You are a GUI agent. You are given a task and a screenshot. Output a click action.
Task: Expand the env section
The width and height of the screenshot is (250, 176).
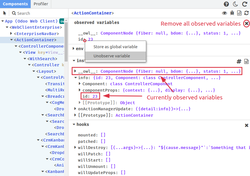[x=74, y=49]
